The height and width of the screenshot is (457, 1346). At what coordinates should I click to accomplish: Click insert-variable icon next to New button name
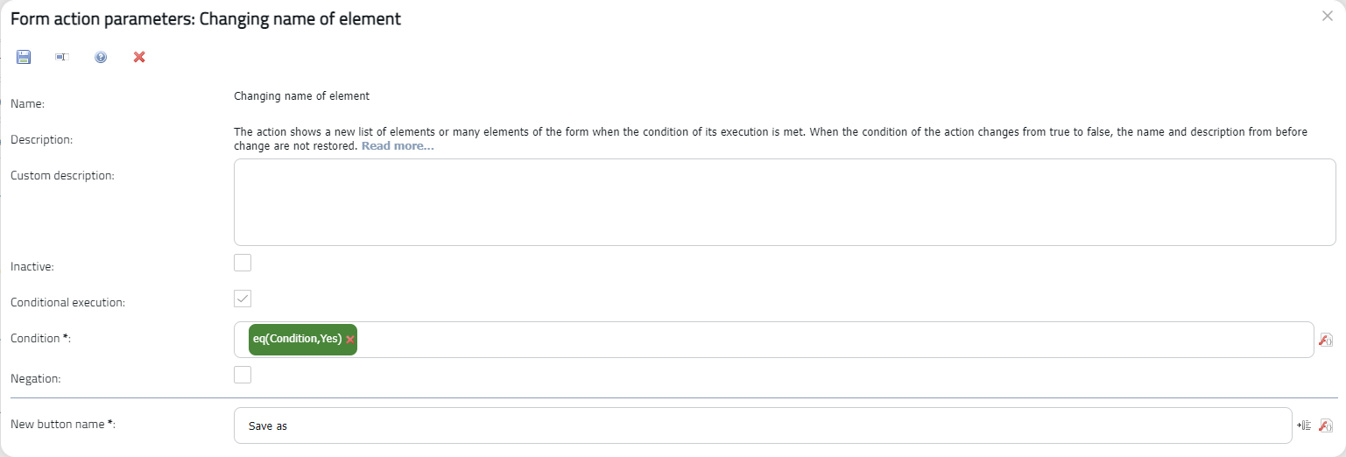point(1305,425)
